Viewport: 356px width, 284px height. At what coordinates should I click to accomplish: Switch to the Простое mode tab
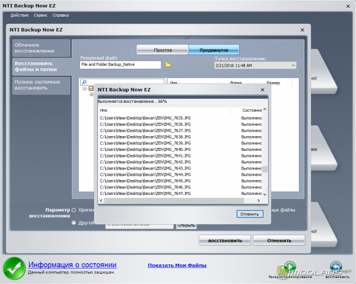point(163,50)
